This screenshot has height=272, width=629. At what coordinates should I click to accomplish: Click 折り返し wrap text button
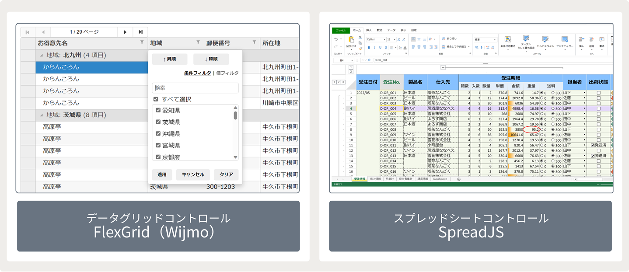(449, 39)
